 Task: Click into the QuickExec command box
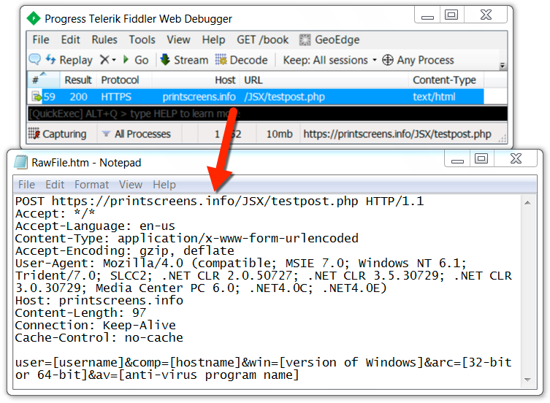267,114
